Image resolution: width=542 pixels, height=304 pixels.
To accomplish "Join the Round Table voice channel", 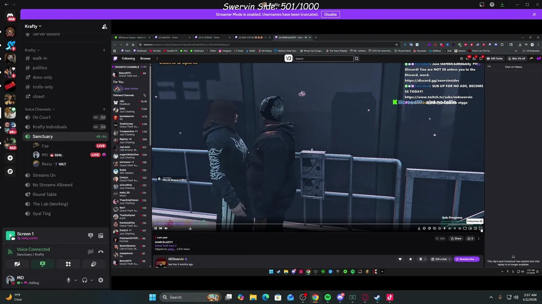I will [66, 194].
